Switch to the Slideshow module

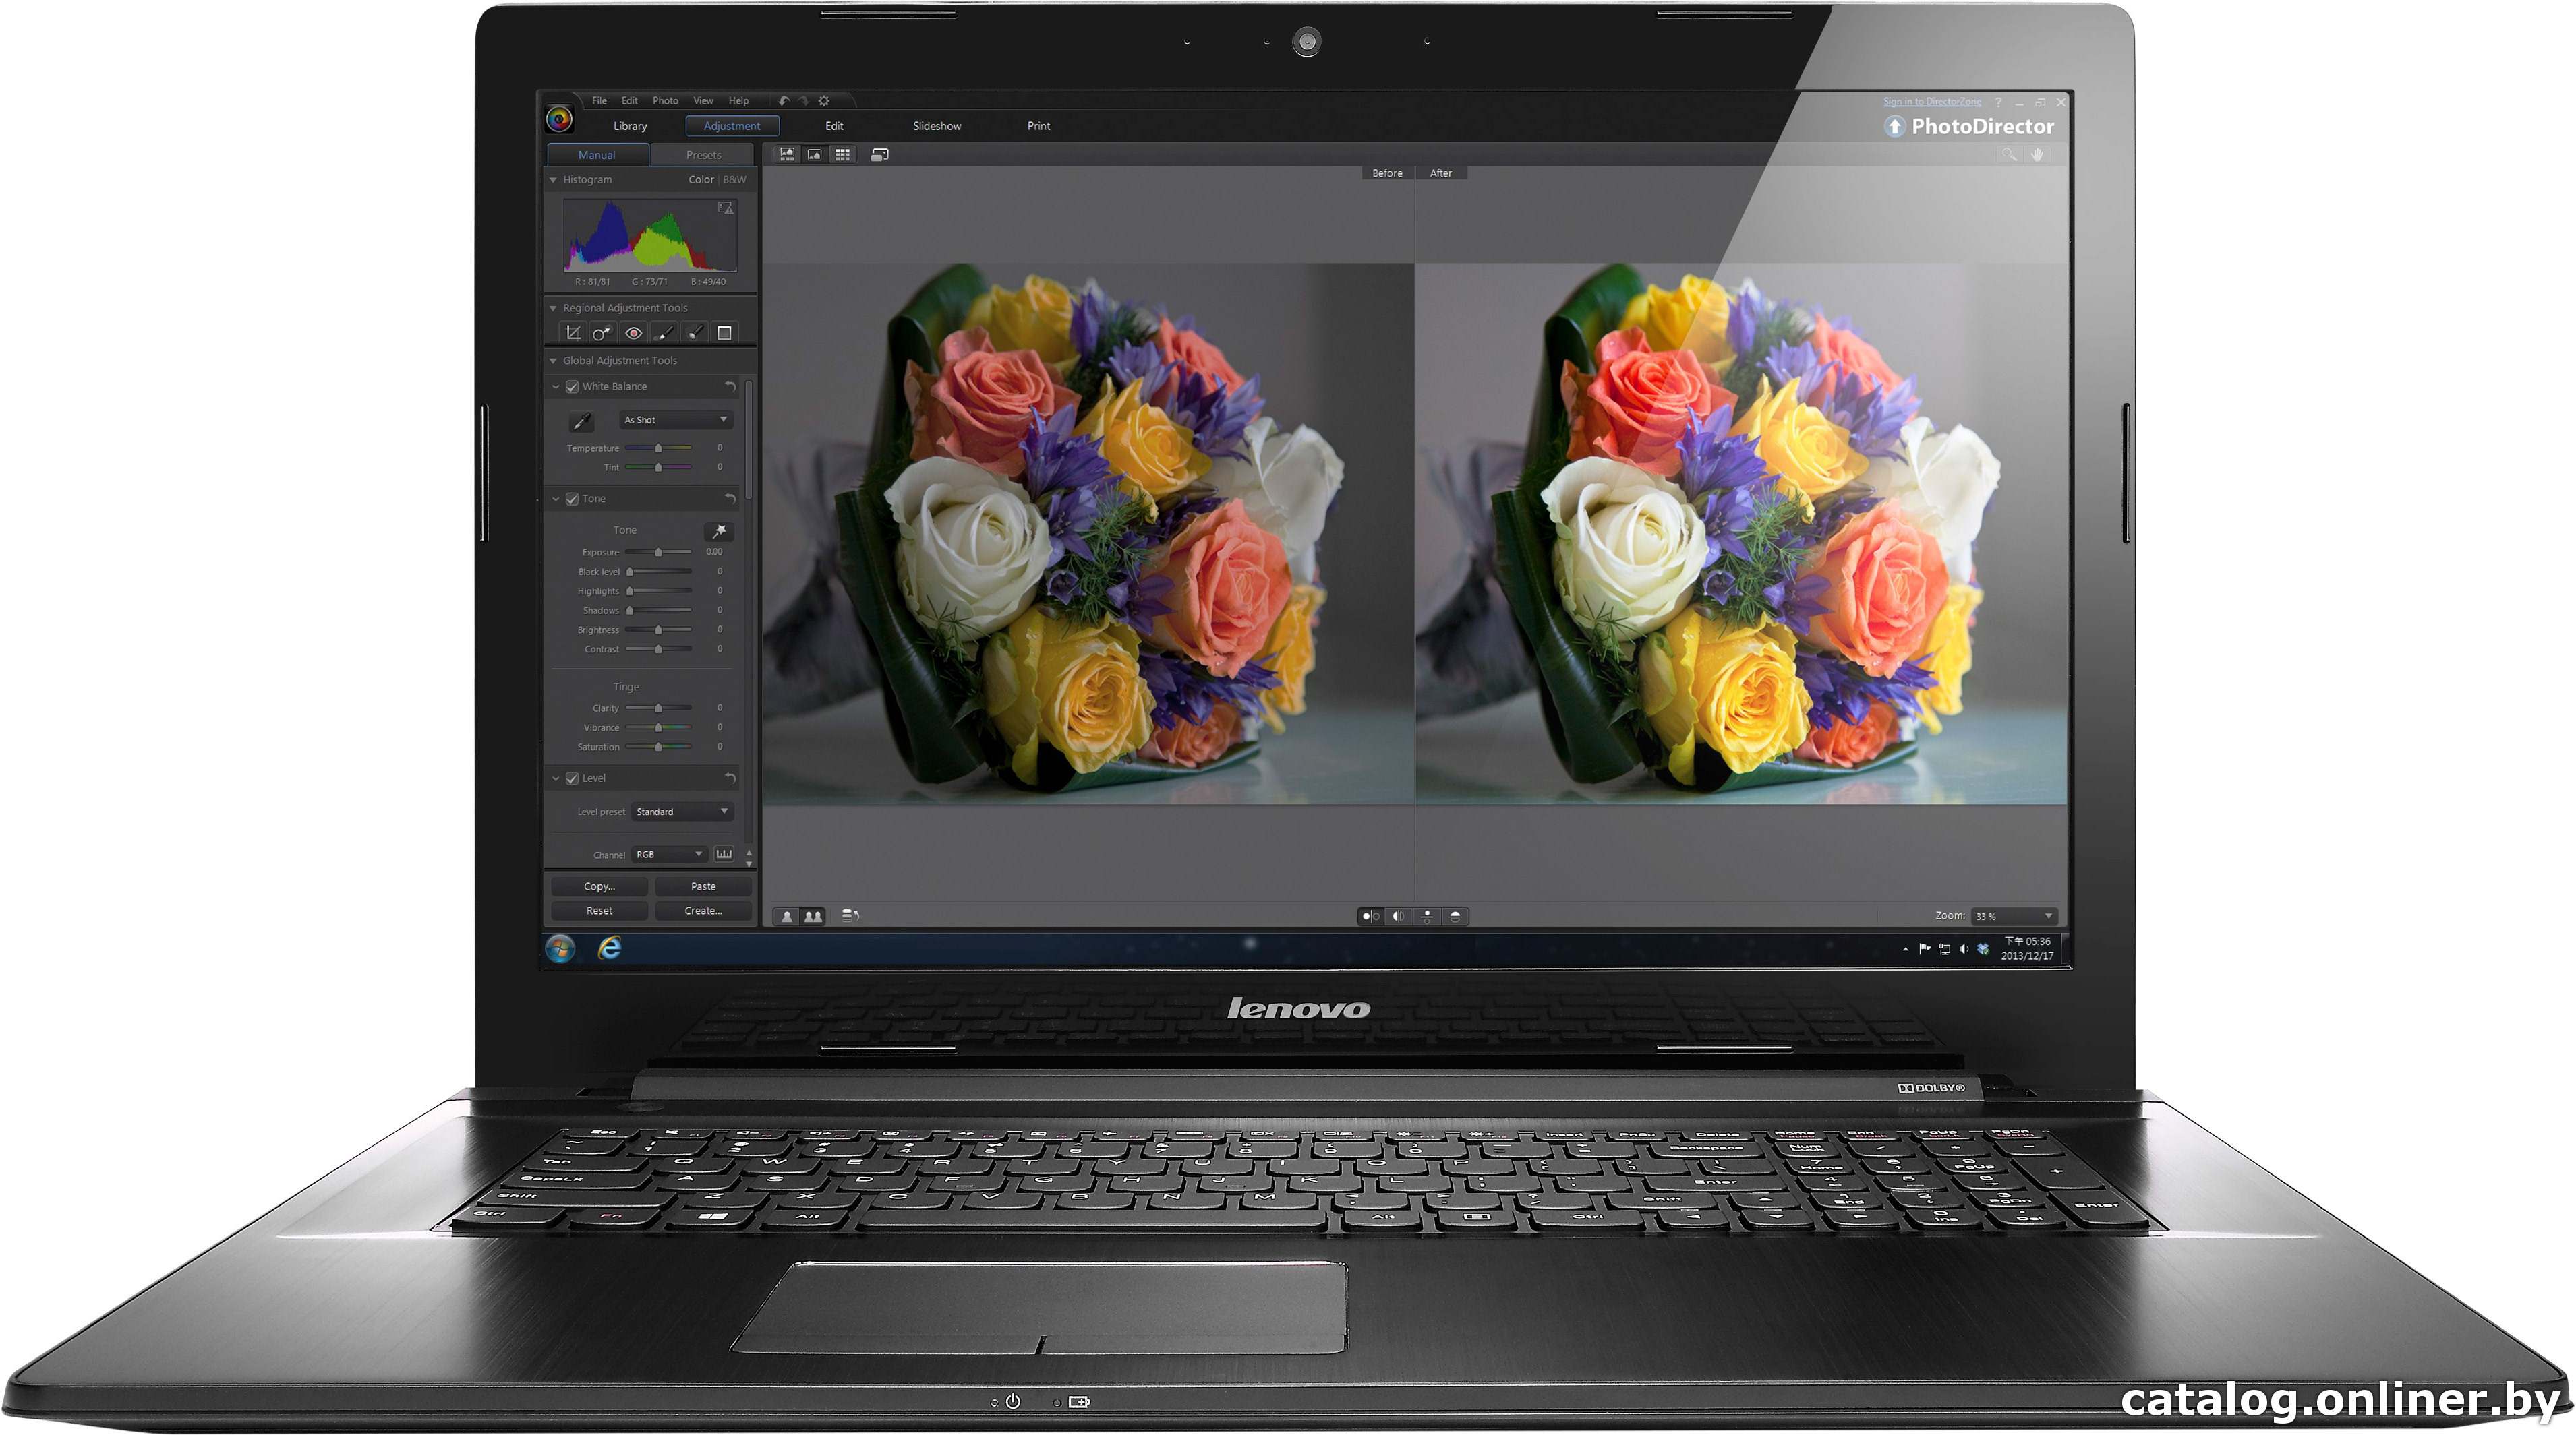(936, 126)
